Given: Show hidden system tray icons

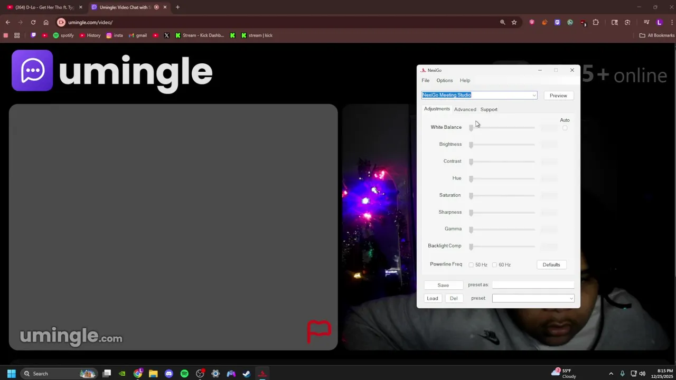Looking at the screenshot, I should coord(611,374).
